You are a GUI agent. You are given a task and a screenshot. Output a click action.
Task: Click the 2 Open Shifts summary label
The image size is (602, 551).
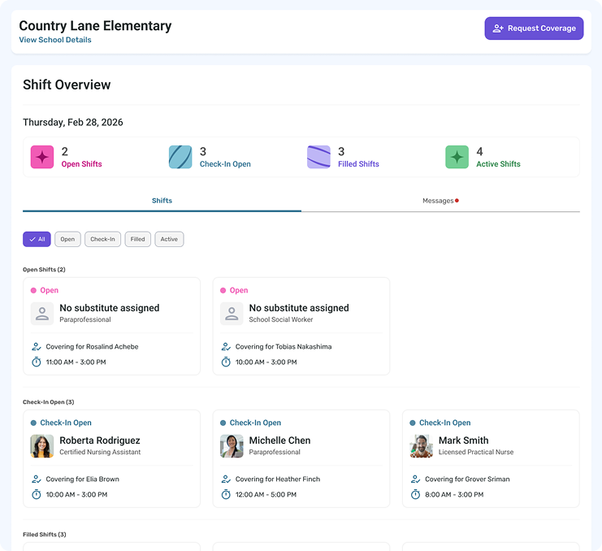(x=81, y=164)
